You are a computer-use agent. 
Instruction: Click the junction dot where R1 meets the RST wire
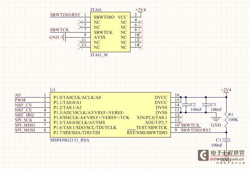(x=226, y=132)
